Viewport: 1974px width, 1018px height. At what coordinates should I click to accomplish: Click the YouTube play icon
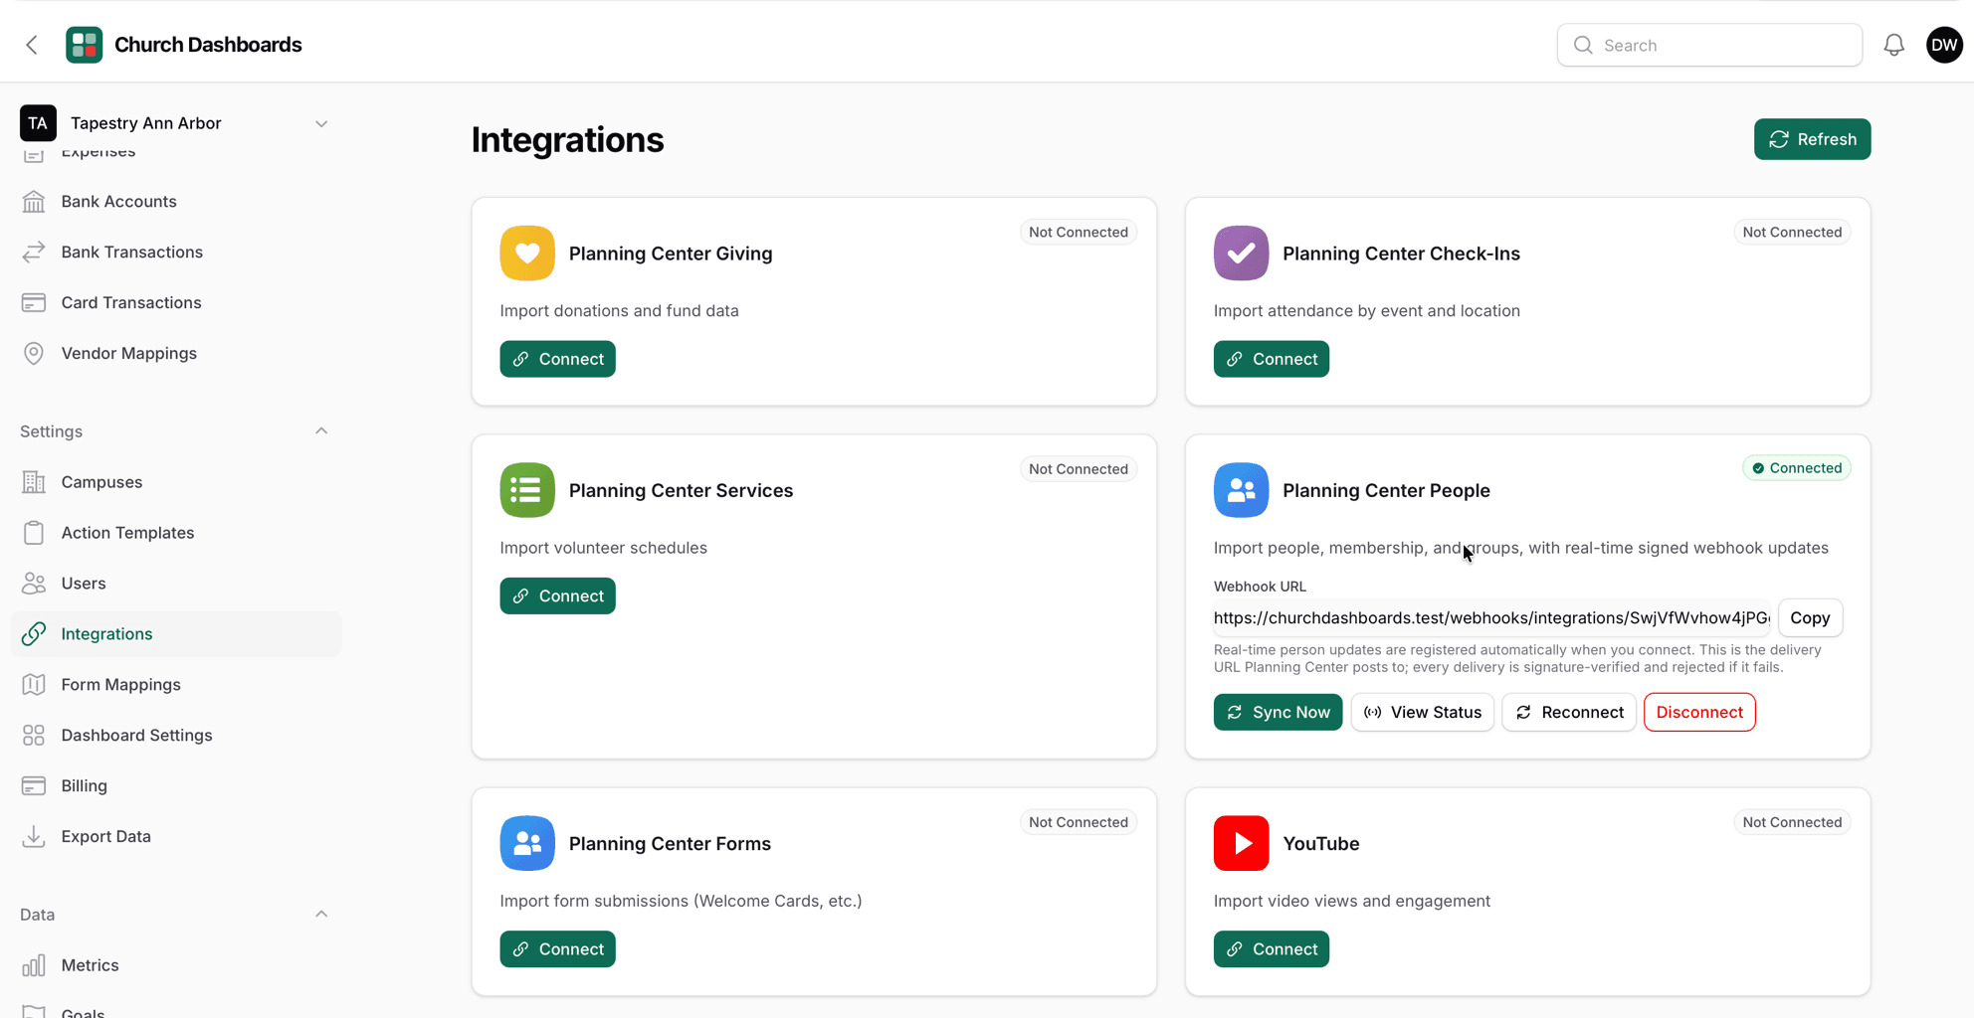(x=1241, y=843)
